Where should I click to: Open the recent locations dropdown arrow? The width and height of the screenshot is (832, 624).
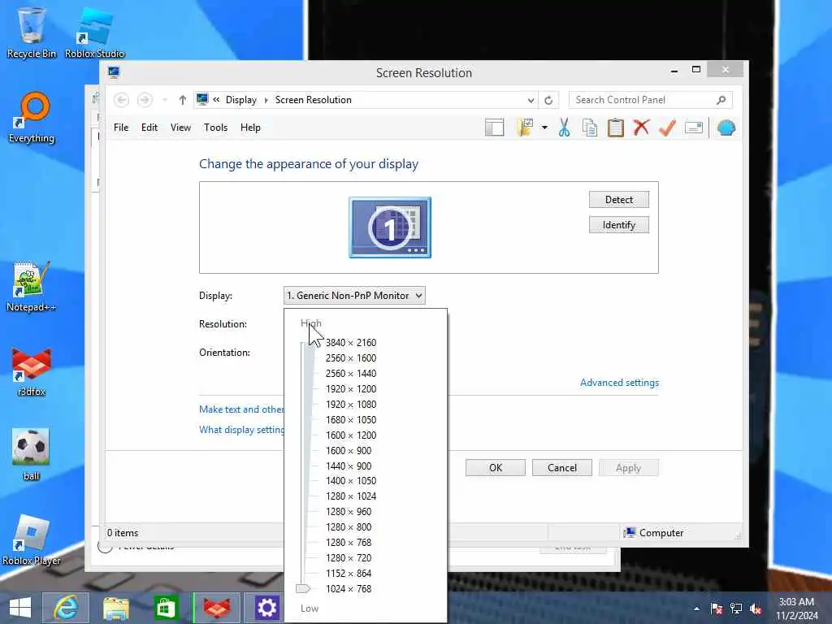click(x=165, y=100)
